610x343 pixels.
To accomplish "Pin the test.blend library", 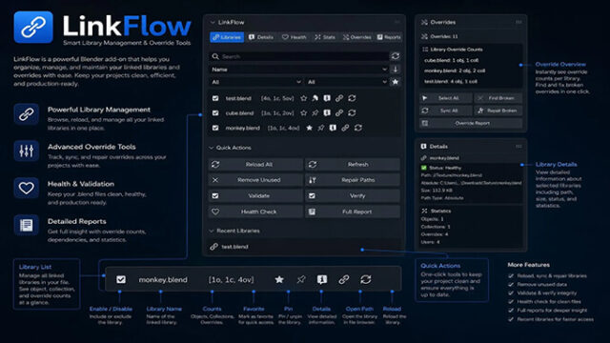I will pyautogui.click(x=315, y=98).
